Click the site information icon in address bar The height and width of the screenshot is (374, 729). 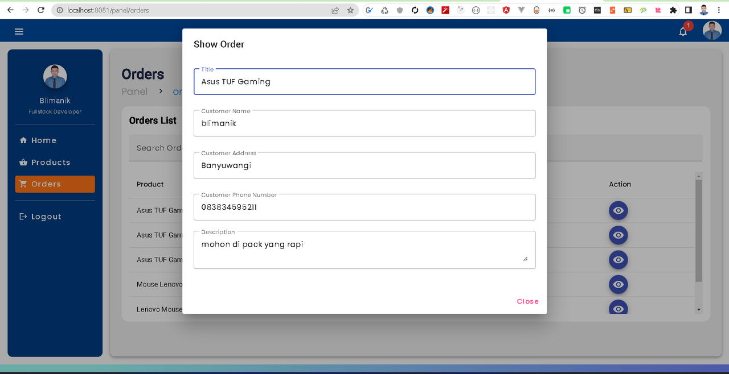click(60, 10)
